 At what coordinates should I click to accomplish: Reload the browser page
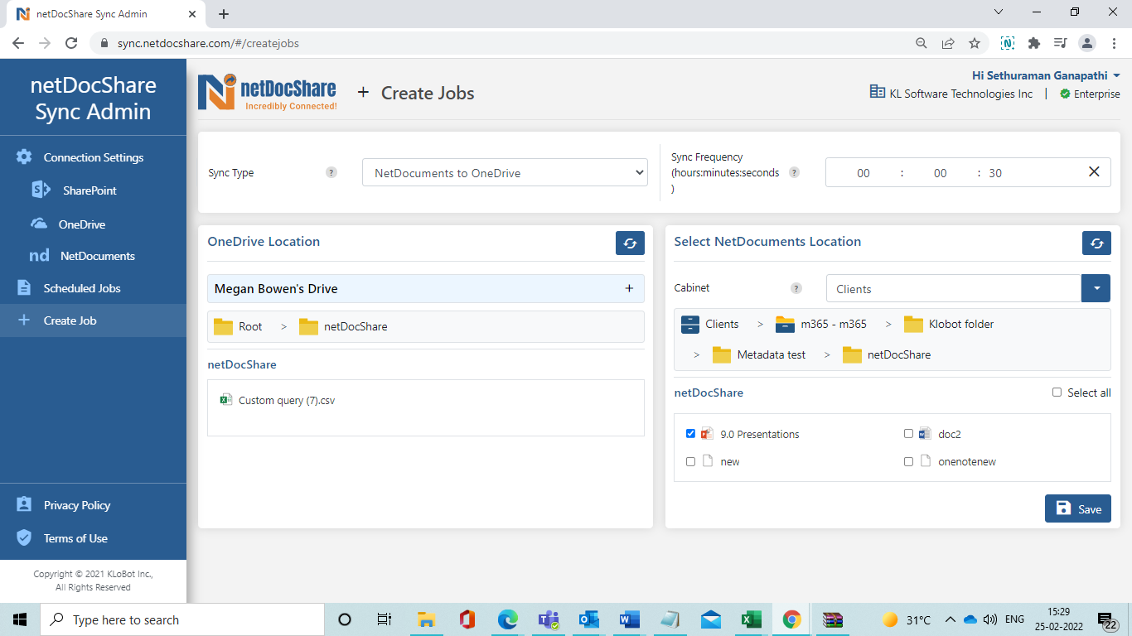click(72, 43)
